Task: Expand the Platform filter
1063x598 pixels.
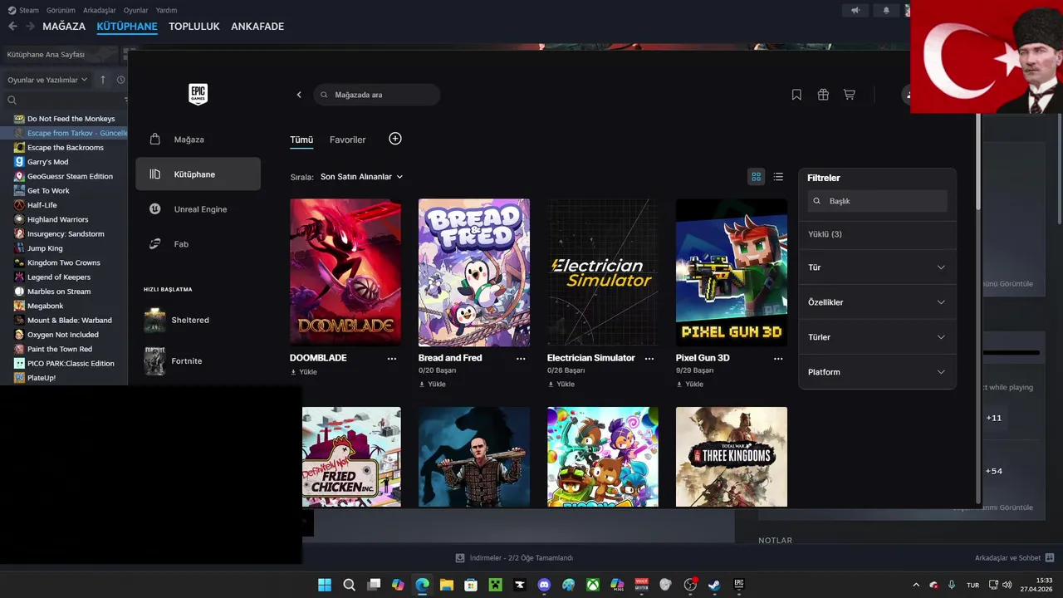Action: [877, 372]
